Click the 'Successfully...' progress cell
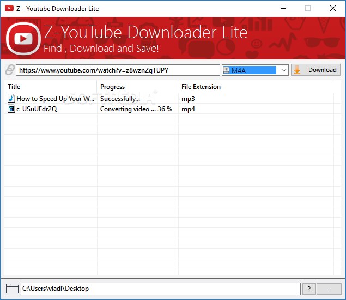The height and width of the screenshot is (300, 346). 120,99
